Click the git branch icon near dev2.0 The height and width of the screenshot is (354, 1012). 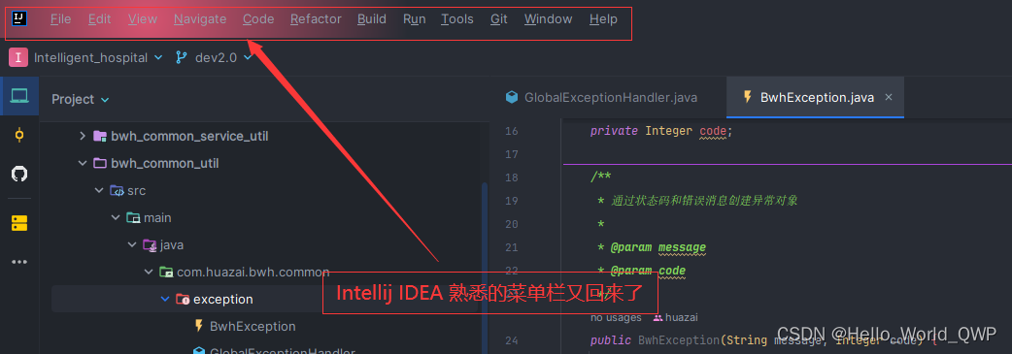coord(181,57)
